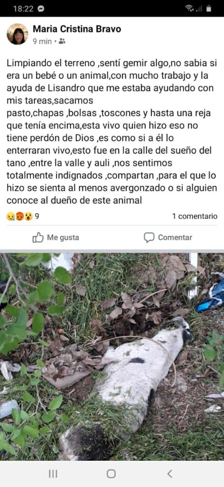Tap the Android recent apps button
224x487 pixels.
coord(53,474)
